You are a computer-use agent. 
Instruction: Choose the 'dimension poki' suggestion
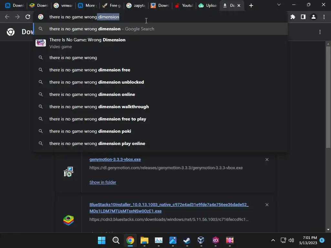[x=160, y=131]
